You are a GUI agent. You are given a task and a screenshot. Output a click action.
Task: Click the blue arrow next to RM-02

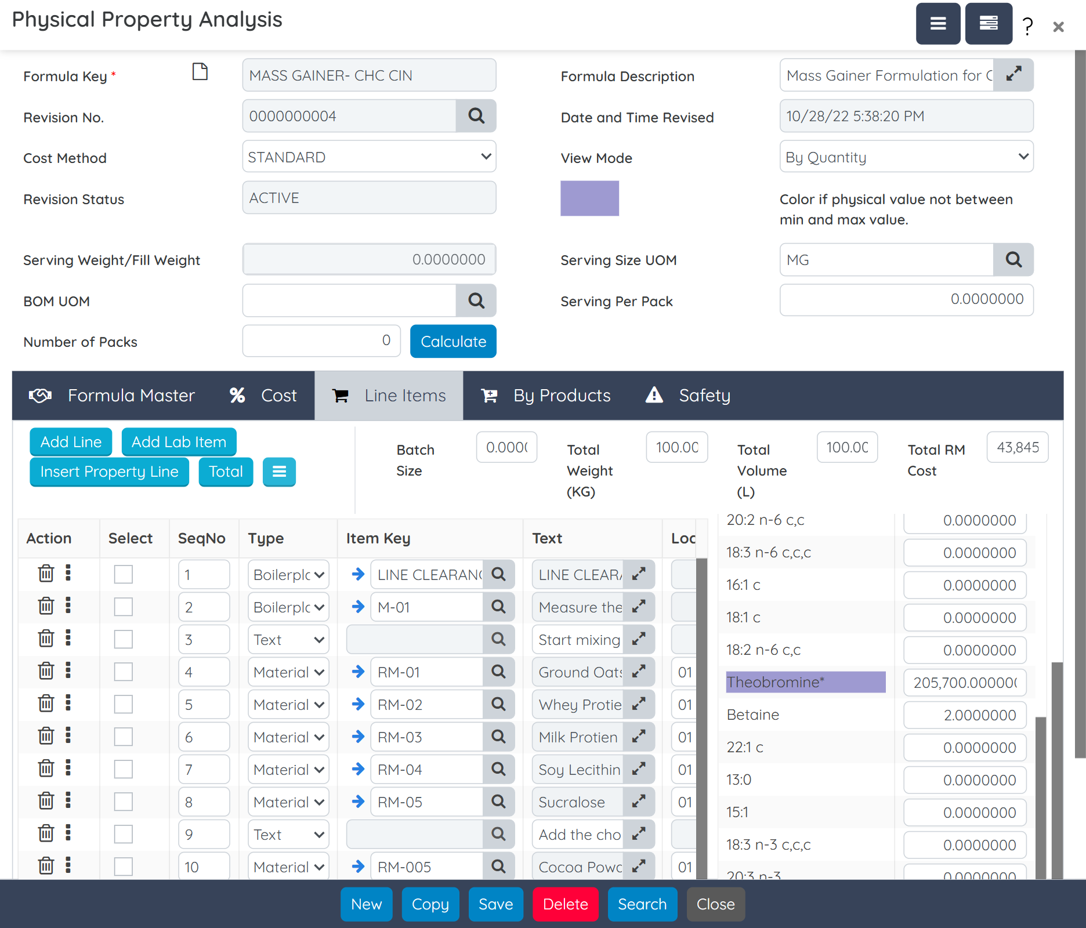[x=358, y=704]
